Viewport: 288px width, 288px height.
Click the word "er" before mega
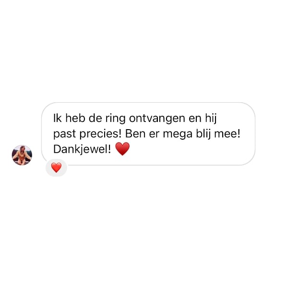154,134
